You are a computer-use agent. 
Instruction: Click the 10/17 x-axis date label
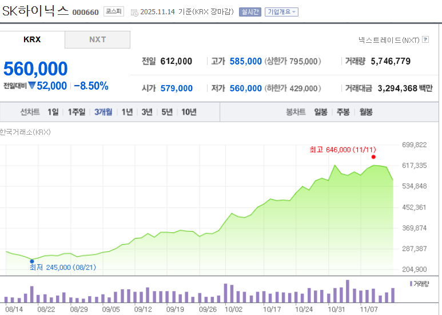(x=272, y=309)
